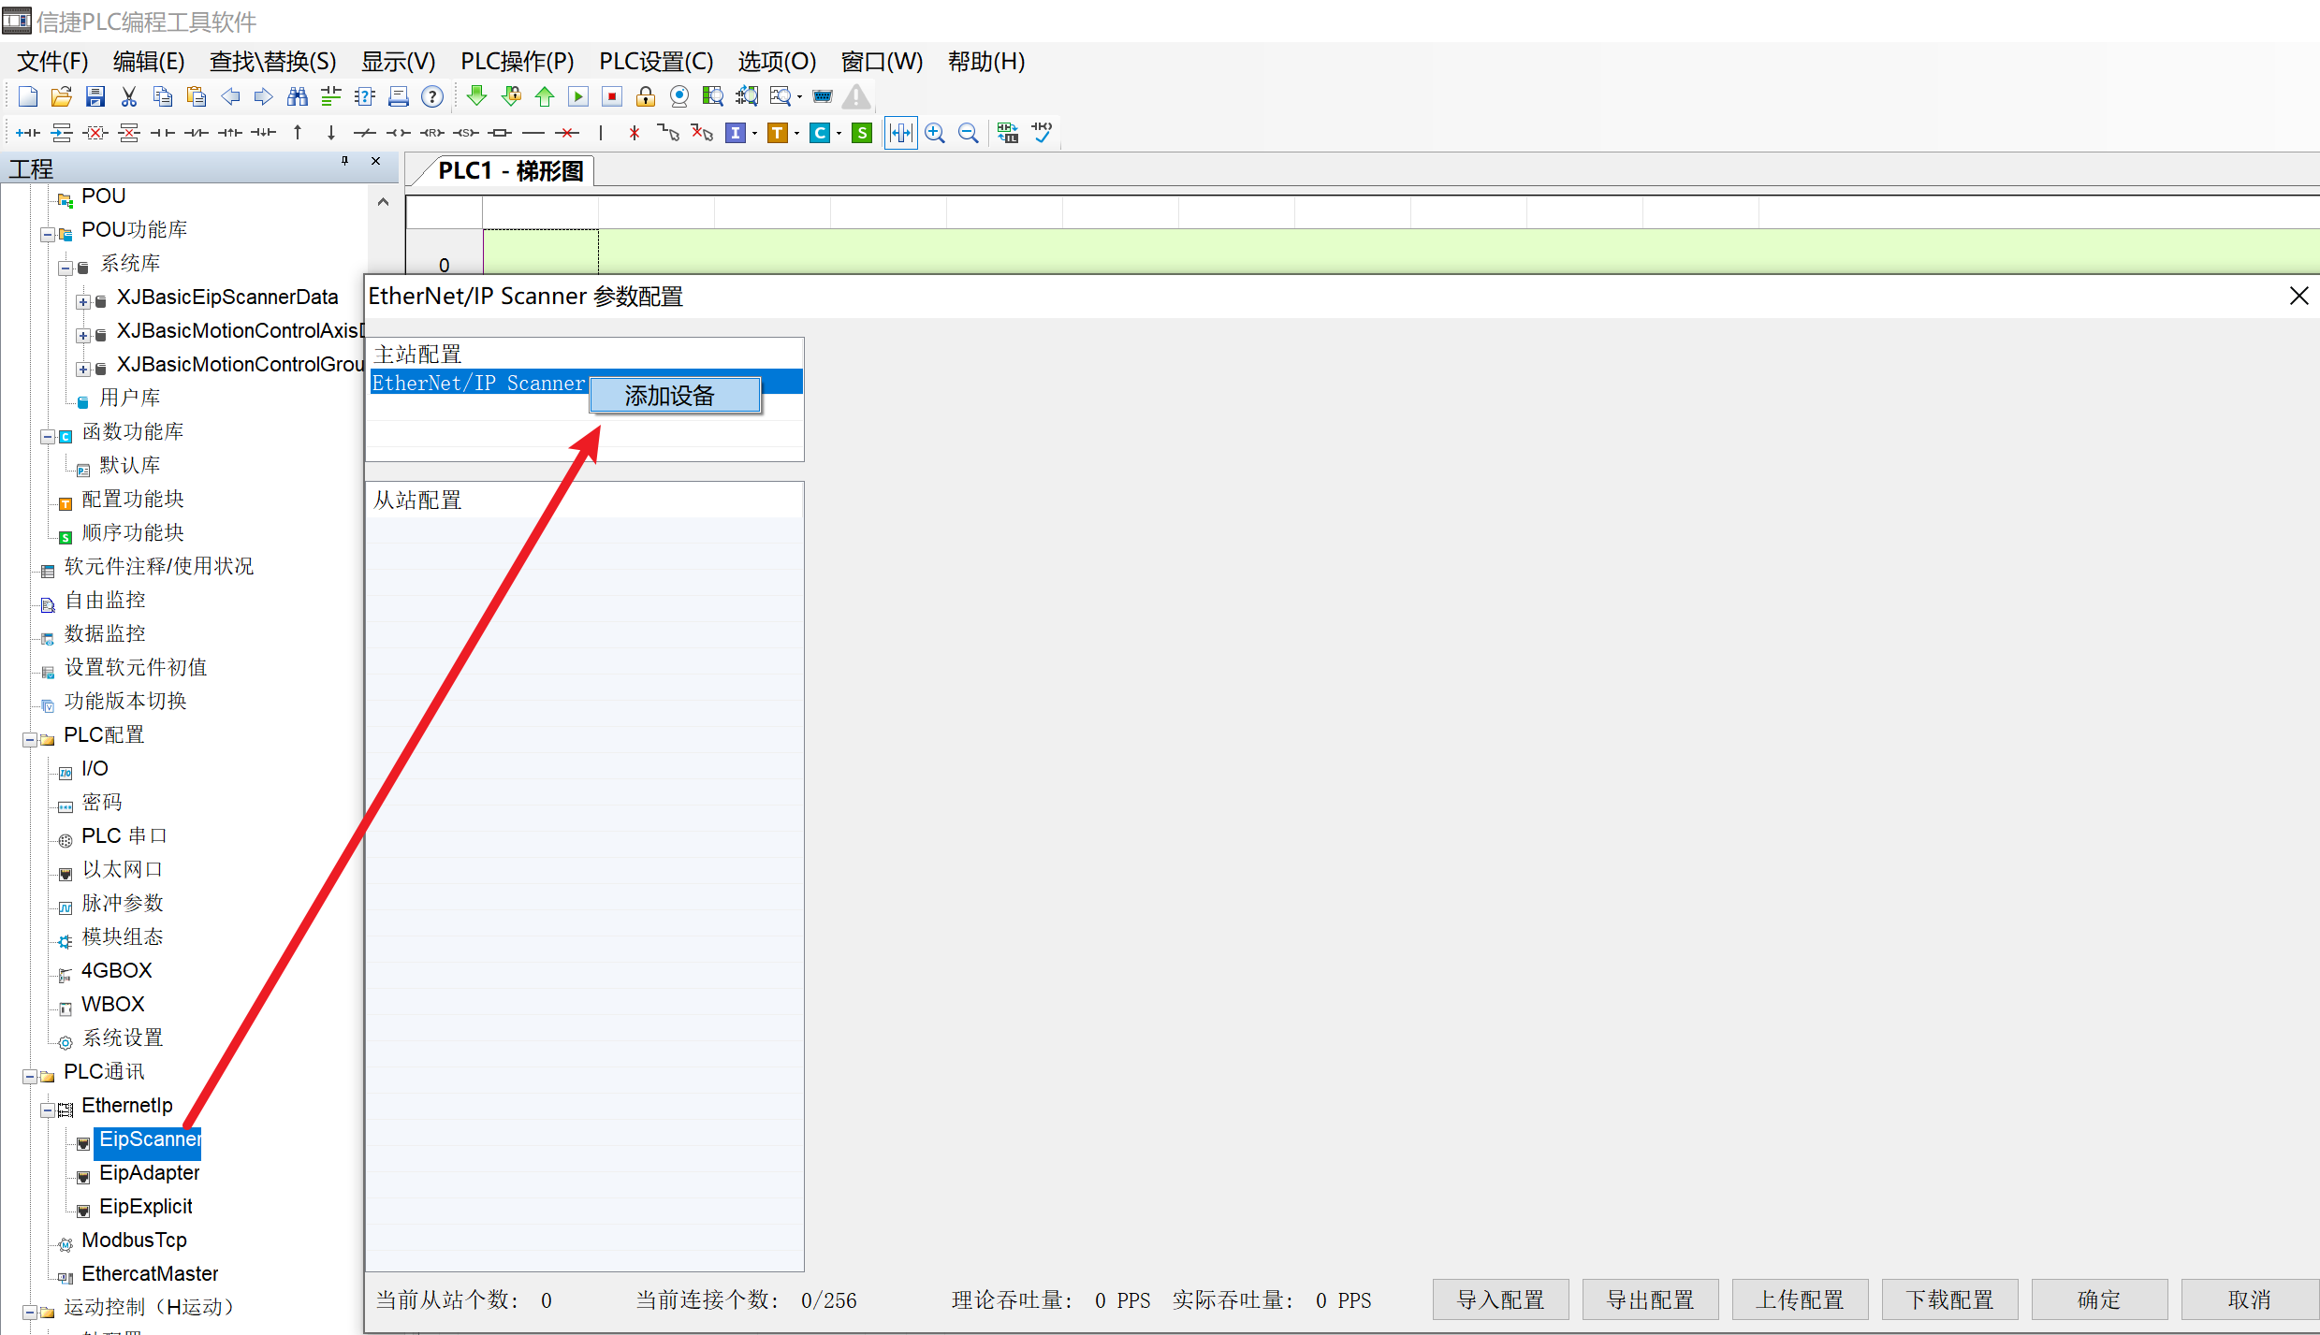Upload program with green up arrow
The height and width of the screenshot is (1335, 2320).
click(545, 96)
